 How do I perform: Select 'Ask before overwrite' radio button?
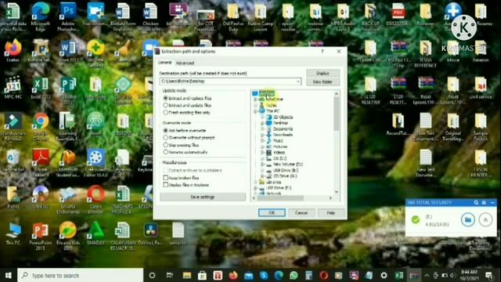coord(165,131)
